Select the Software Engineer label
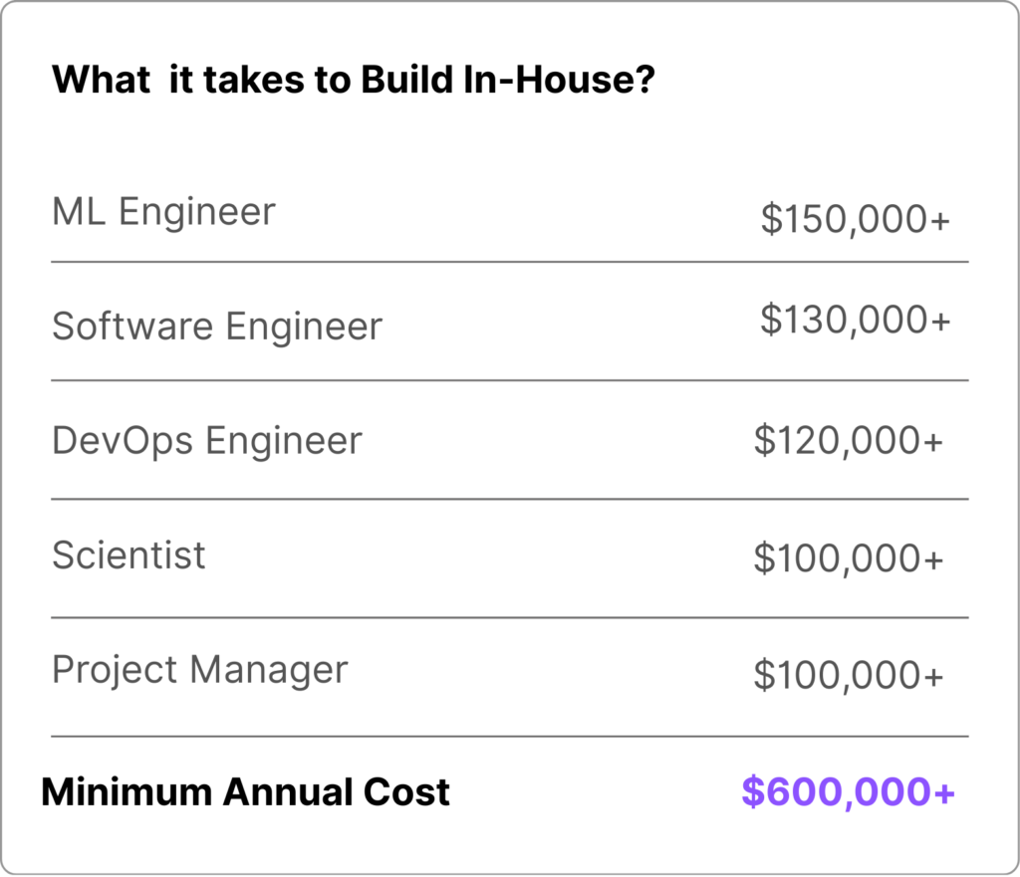Viewport: 1020px width, 877px height. pos(216,327)
